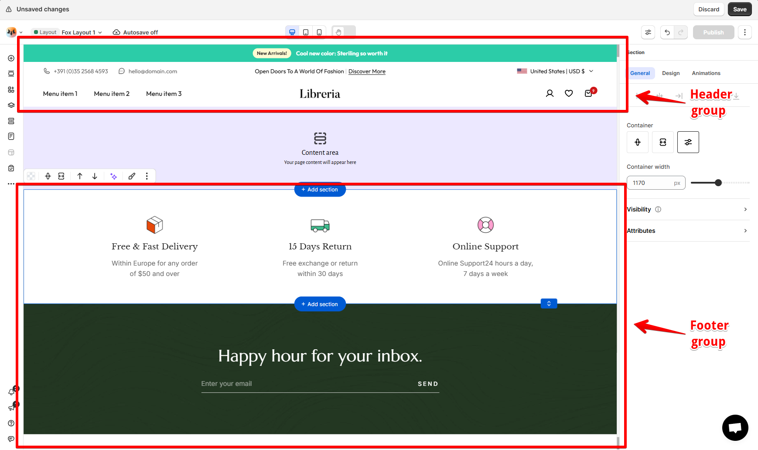The height and width of the screenshot is (450, 758).
Task: Open the help question mark icon in sidebar
Action: (11, 423)
